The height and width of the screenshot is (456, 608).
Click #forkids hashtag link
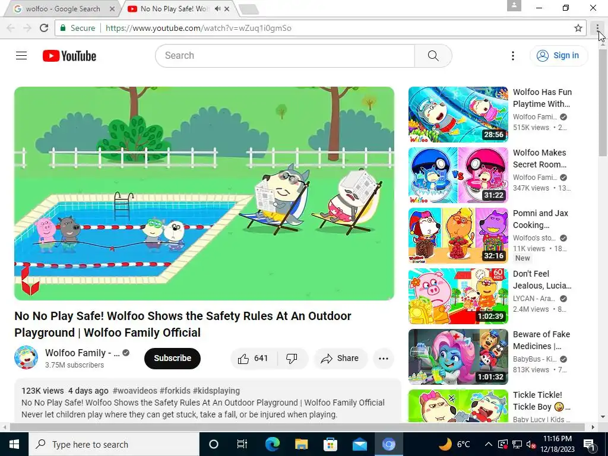[x=175, y=391]
